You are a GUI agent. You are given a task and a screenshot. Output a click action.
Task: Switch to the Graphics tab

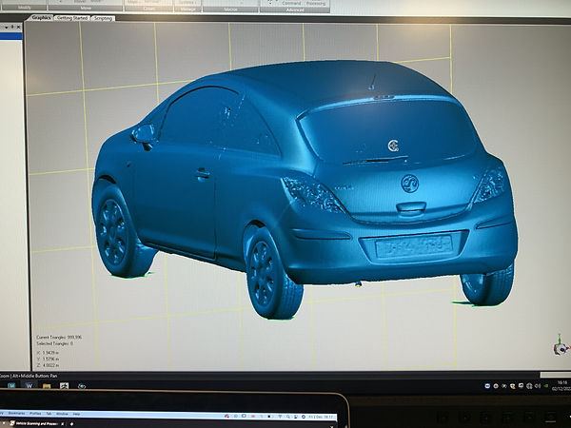[x=41, y=17]
